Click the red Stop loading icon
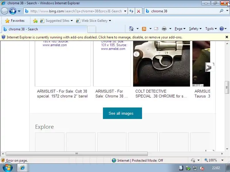Image resolution: width=230 pixels, height=172 pixels. click(139, 11)
